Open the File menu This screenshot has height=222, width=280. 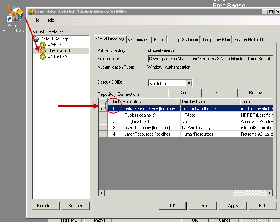(x=36, y=20)
